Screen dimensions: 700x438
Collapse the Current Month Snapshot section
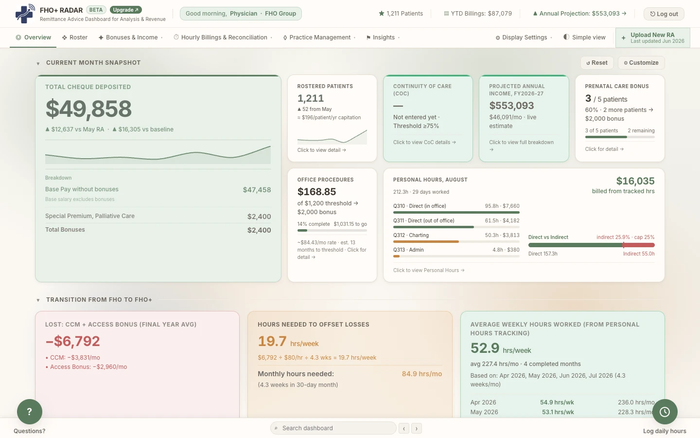pyautogui.click(x=38, y=63)
